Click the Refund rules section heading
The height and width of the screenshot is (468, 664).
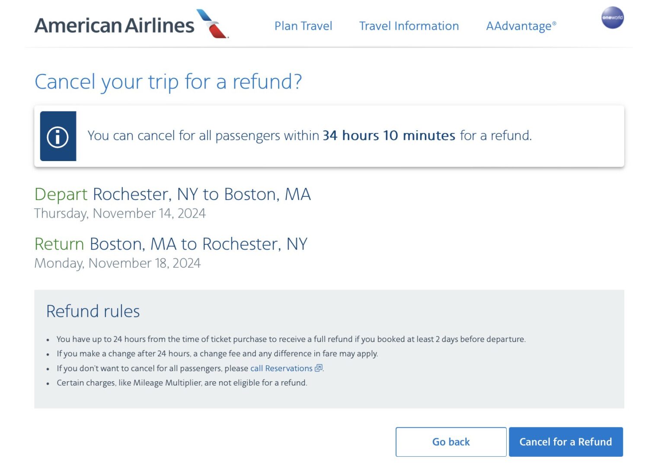[93, 311]
